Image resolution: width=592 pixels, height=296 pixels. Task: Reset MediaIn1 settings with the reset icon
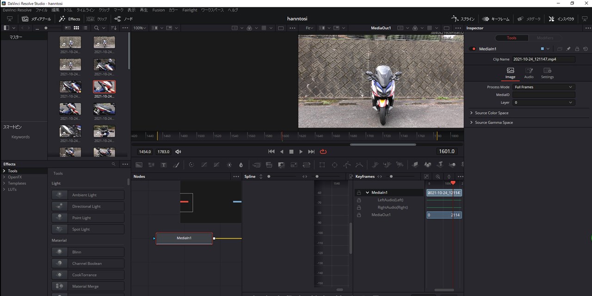point(586,49)
